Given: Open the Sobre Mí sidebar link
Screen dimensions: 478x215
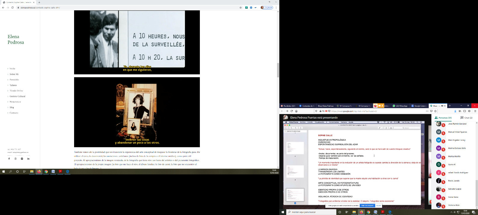Looking at the screenshot, I should point(14,74).
